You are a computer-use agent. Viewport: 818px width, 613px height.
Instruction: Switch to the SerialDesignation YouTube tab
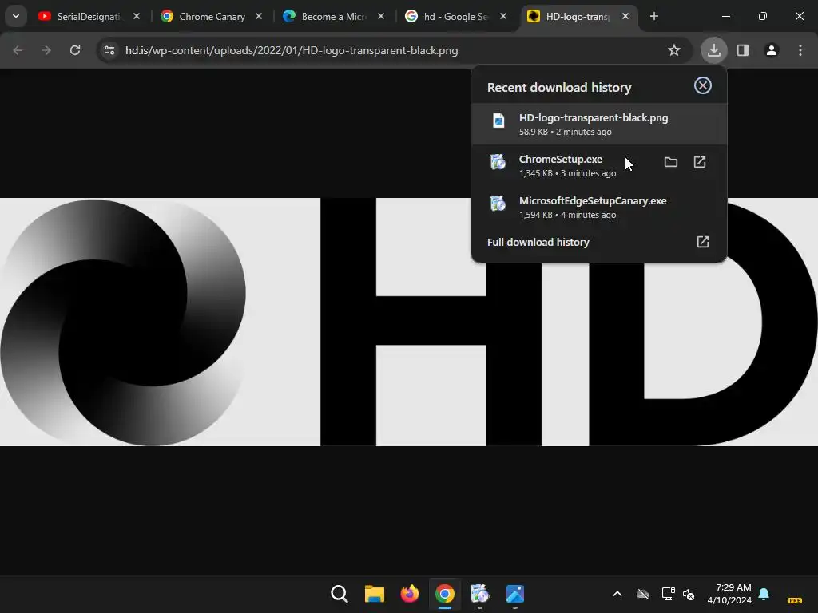tap(89, 17)
